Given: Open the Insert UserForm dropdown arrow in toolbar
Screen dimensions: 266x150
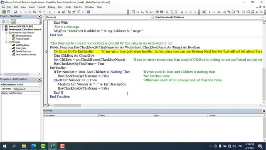Looking at the screenshot, I should point(12,12).
